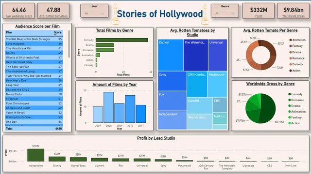The image size is (311, 174).
Task: Select the $9.84bn Worldwide Gross card
Action: tap(293, 11)
